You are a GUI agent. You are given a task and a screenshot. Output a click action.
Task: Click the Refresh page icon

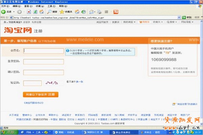click(x=36, y=12)
